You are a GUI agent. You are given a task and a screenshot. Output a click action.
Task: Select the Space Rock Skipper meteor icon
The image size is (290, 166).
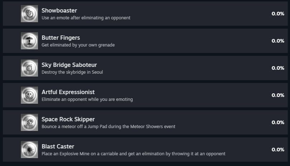(29, 122)
